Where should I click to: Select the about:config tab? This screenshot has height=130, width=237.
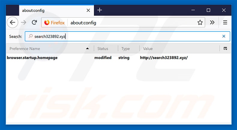pos(56,10)
